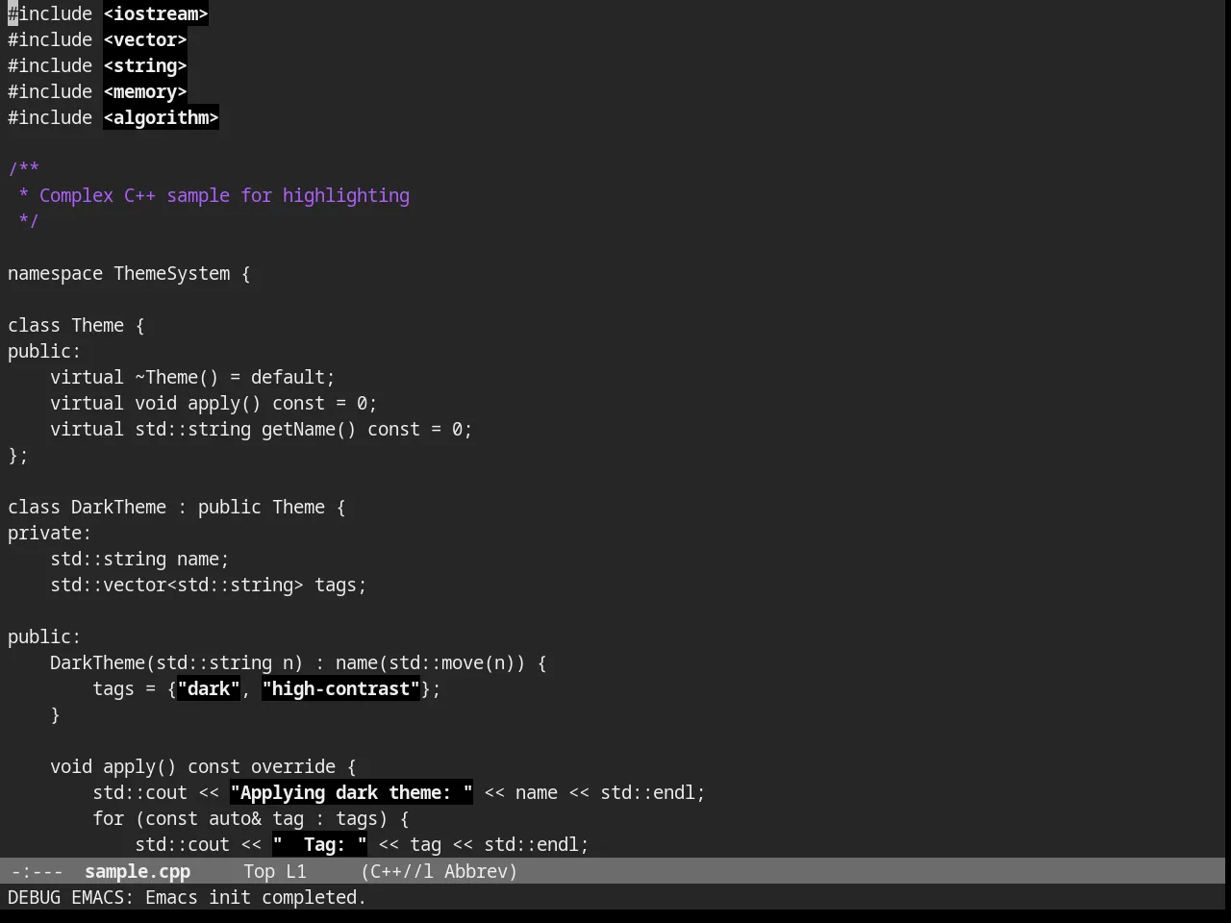Screen dimensions: 1231x923
Task: Click the sample.cpp buffer name in mode line
Action: [x=138, y=871]
